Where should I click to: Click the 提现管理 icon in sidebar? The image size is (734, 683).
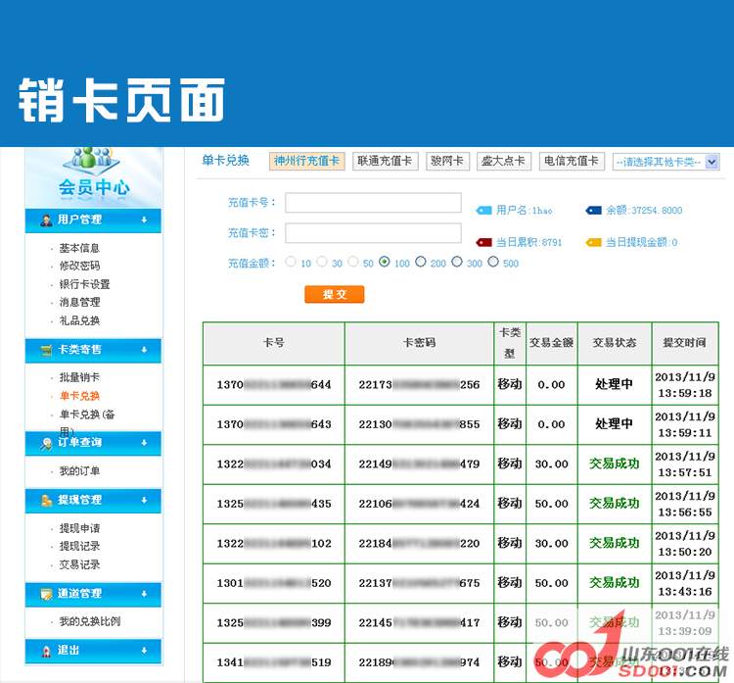click(x=45, y=501)
